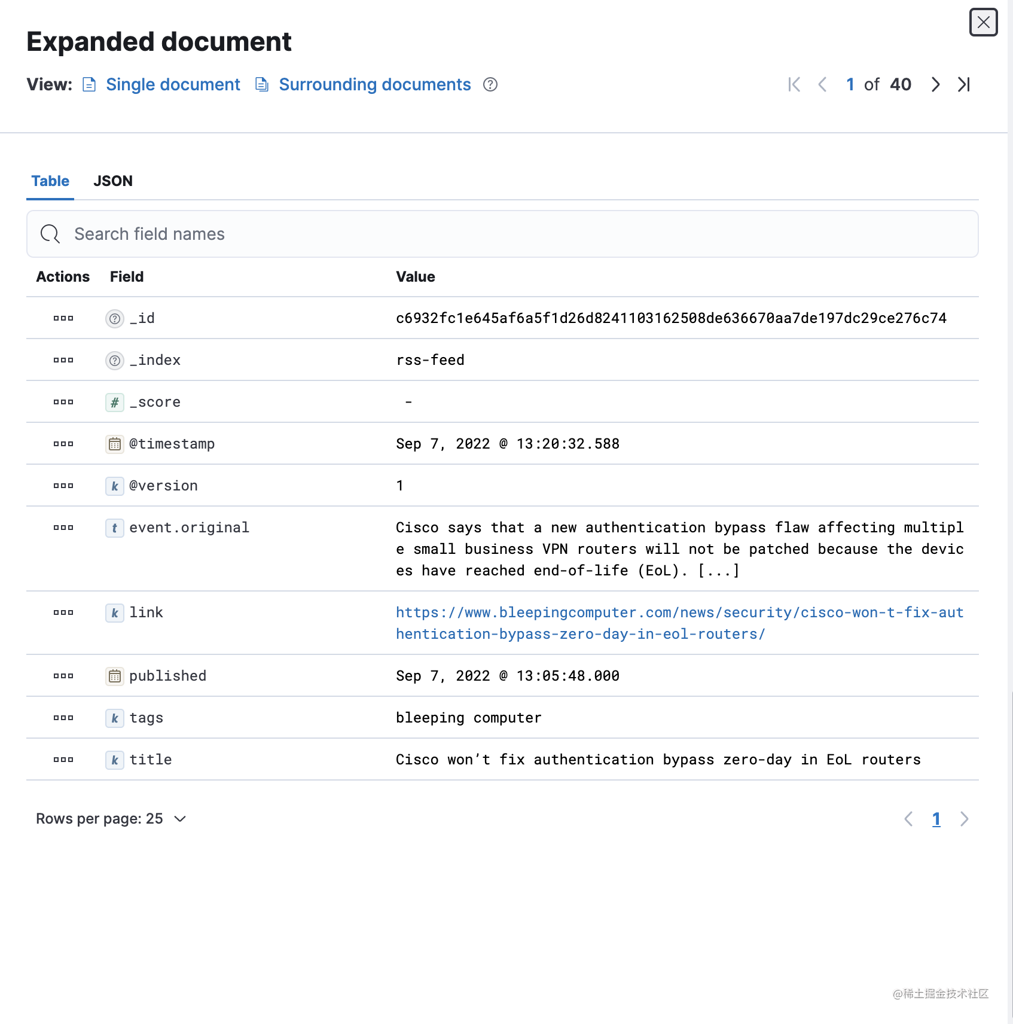
Task: Click the Single document page icon
Action: coord(89,84)
